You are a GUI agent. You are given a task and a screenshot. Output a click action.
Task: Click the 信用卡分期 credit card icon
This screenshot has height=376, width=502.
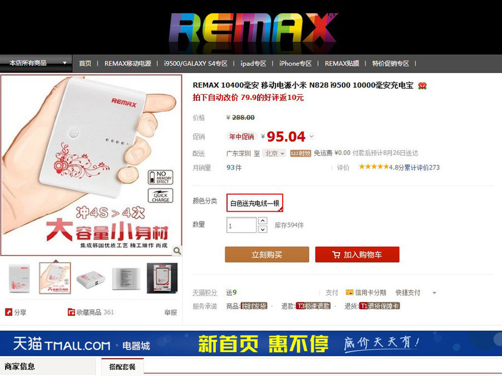pos(349,292)
